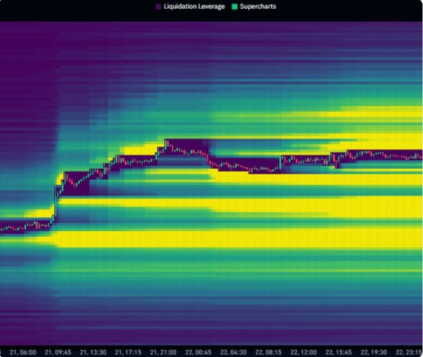This screenshot has width=423, height=357.
Task: Select the 21, 13:30 time axis label
Action: [93, 352]
